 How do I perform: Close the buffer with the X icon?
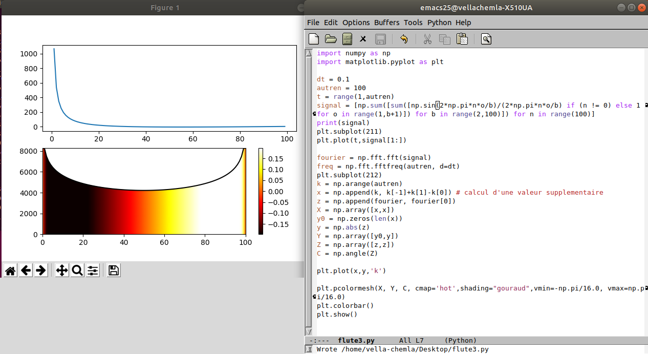pyautogui.click(x=363, y=39)
